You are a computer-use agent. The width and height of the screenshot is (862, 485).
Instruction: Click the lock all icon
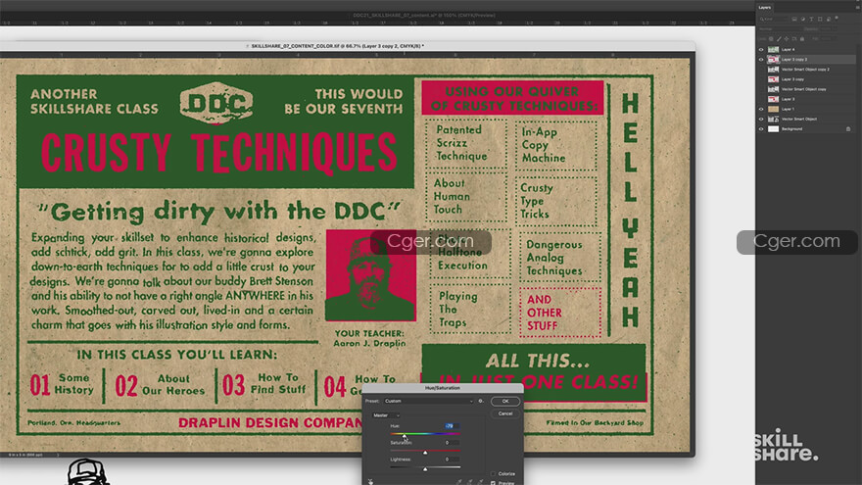(x=802, y=39)
